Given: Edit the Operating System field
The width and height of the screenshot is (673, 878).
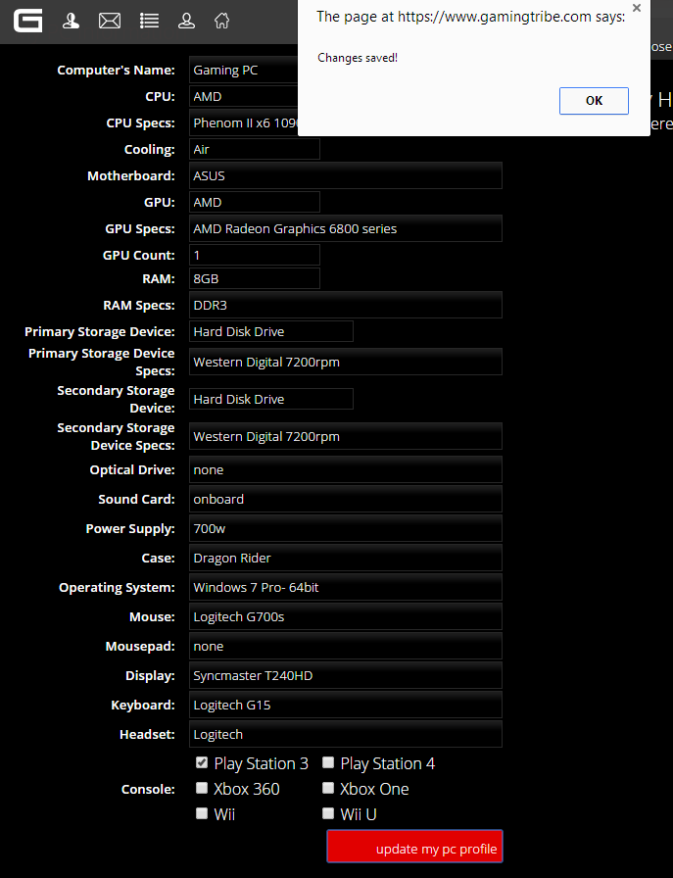Looking at the screenshot, I should pos(346,587).
